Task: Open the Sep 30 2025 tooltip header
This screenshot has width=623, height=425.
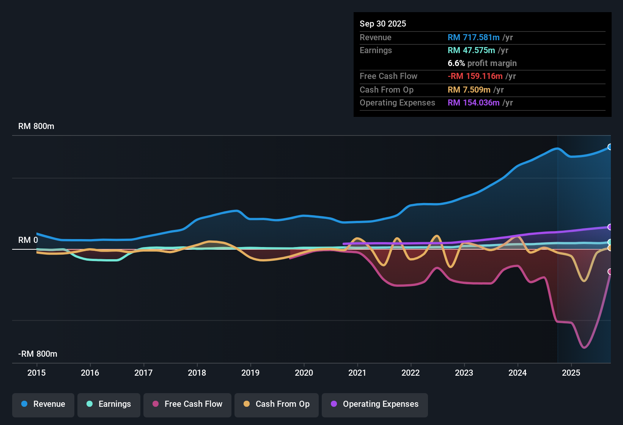Action: pos(383,24)
